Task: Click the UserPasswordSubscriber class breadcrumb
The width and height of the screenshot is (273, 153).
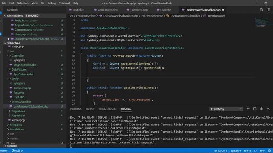Action: (185, 16)
